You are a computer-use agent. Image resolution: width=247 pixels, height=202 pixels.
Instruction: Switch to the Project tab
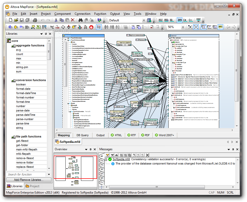pyautogui.click(x=32, y=186)
